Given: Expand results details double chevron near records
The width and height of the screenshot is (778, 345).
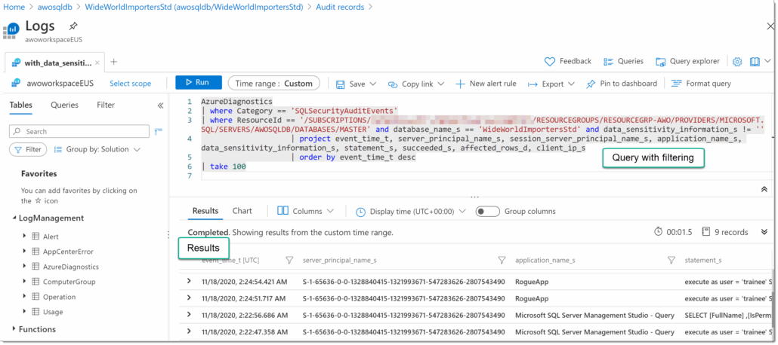Looking at the screenshot, I should tap(764, 232).
